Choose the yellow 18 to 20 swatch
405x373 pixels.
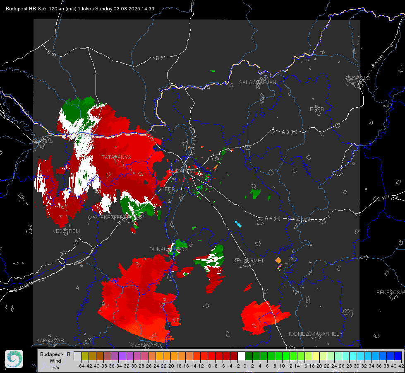(x=316, y=356)
